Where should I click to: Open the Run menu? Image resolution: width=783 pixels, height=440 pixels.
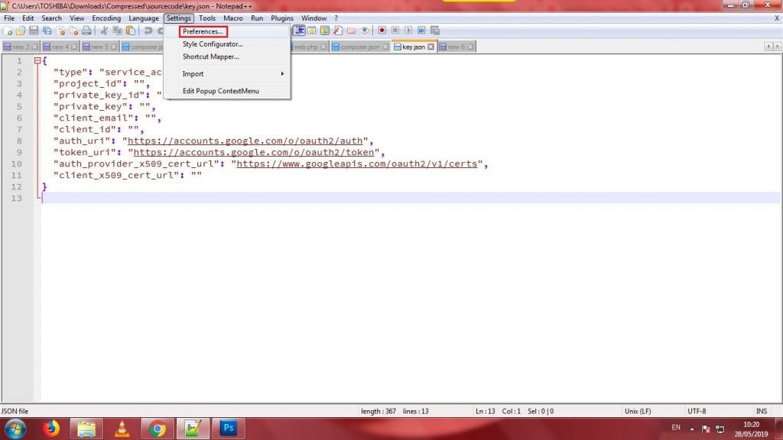click(257, 18)
